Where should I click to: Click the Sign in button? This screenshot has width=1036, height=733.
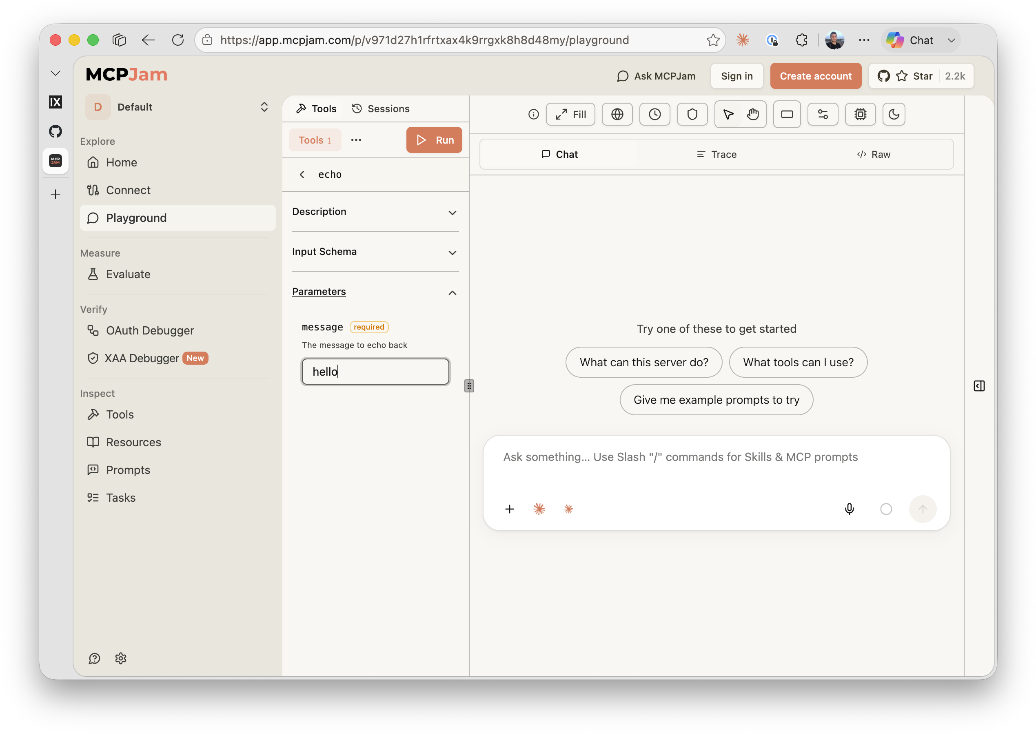[x=736, y=76]
